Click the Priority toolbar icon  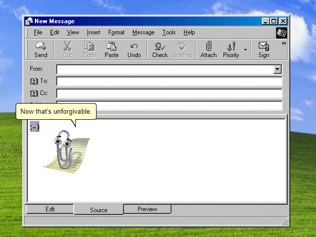tap(231, 46)
